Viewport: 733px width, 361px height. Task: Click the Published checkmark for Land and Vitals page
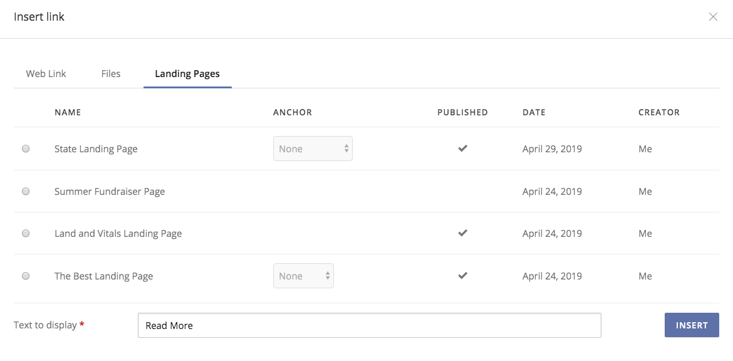pyautogui.click(x=462, y=233)
